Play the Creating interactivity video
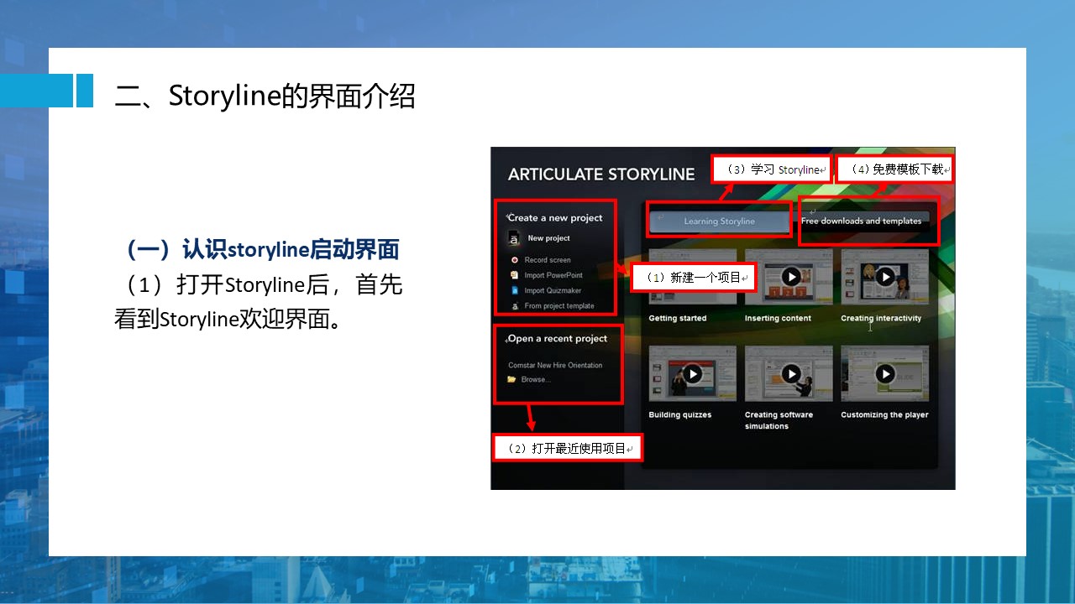Viewport: 1075px width, 604px height. 885,277
